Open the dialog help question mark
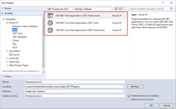The height and width of the screenshot is (109, 176). (163, 3)
